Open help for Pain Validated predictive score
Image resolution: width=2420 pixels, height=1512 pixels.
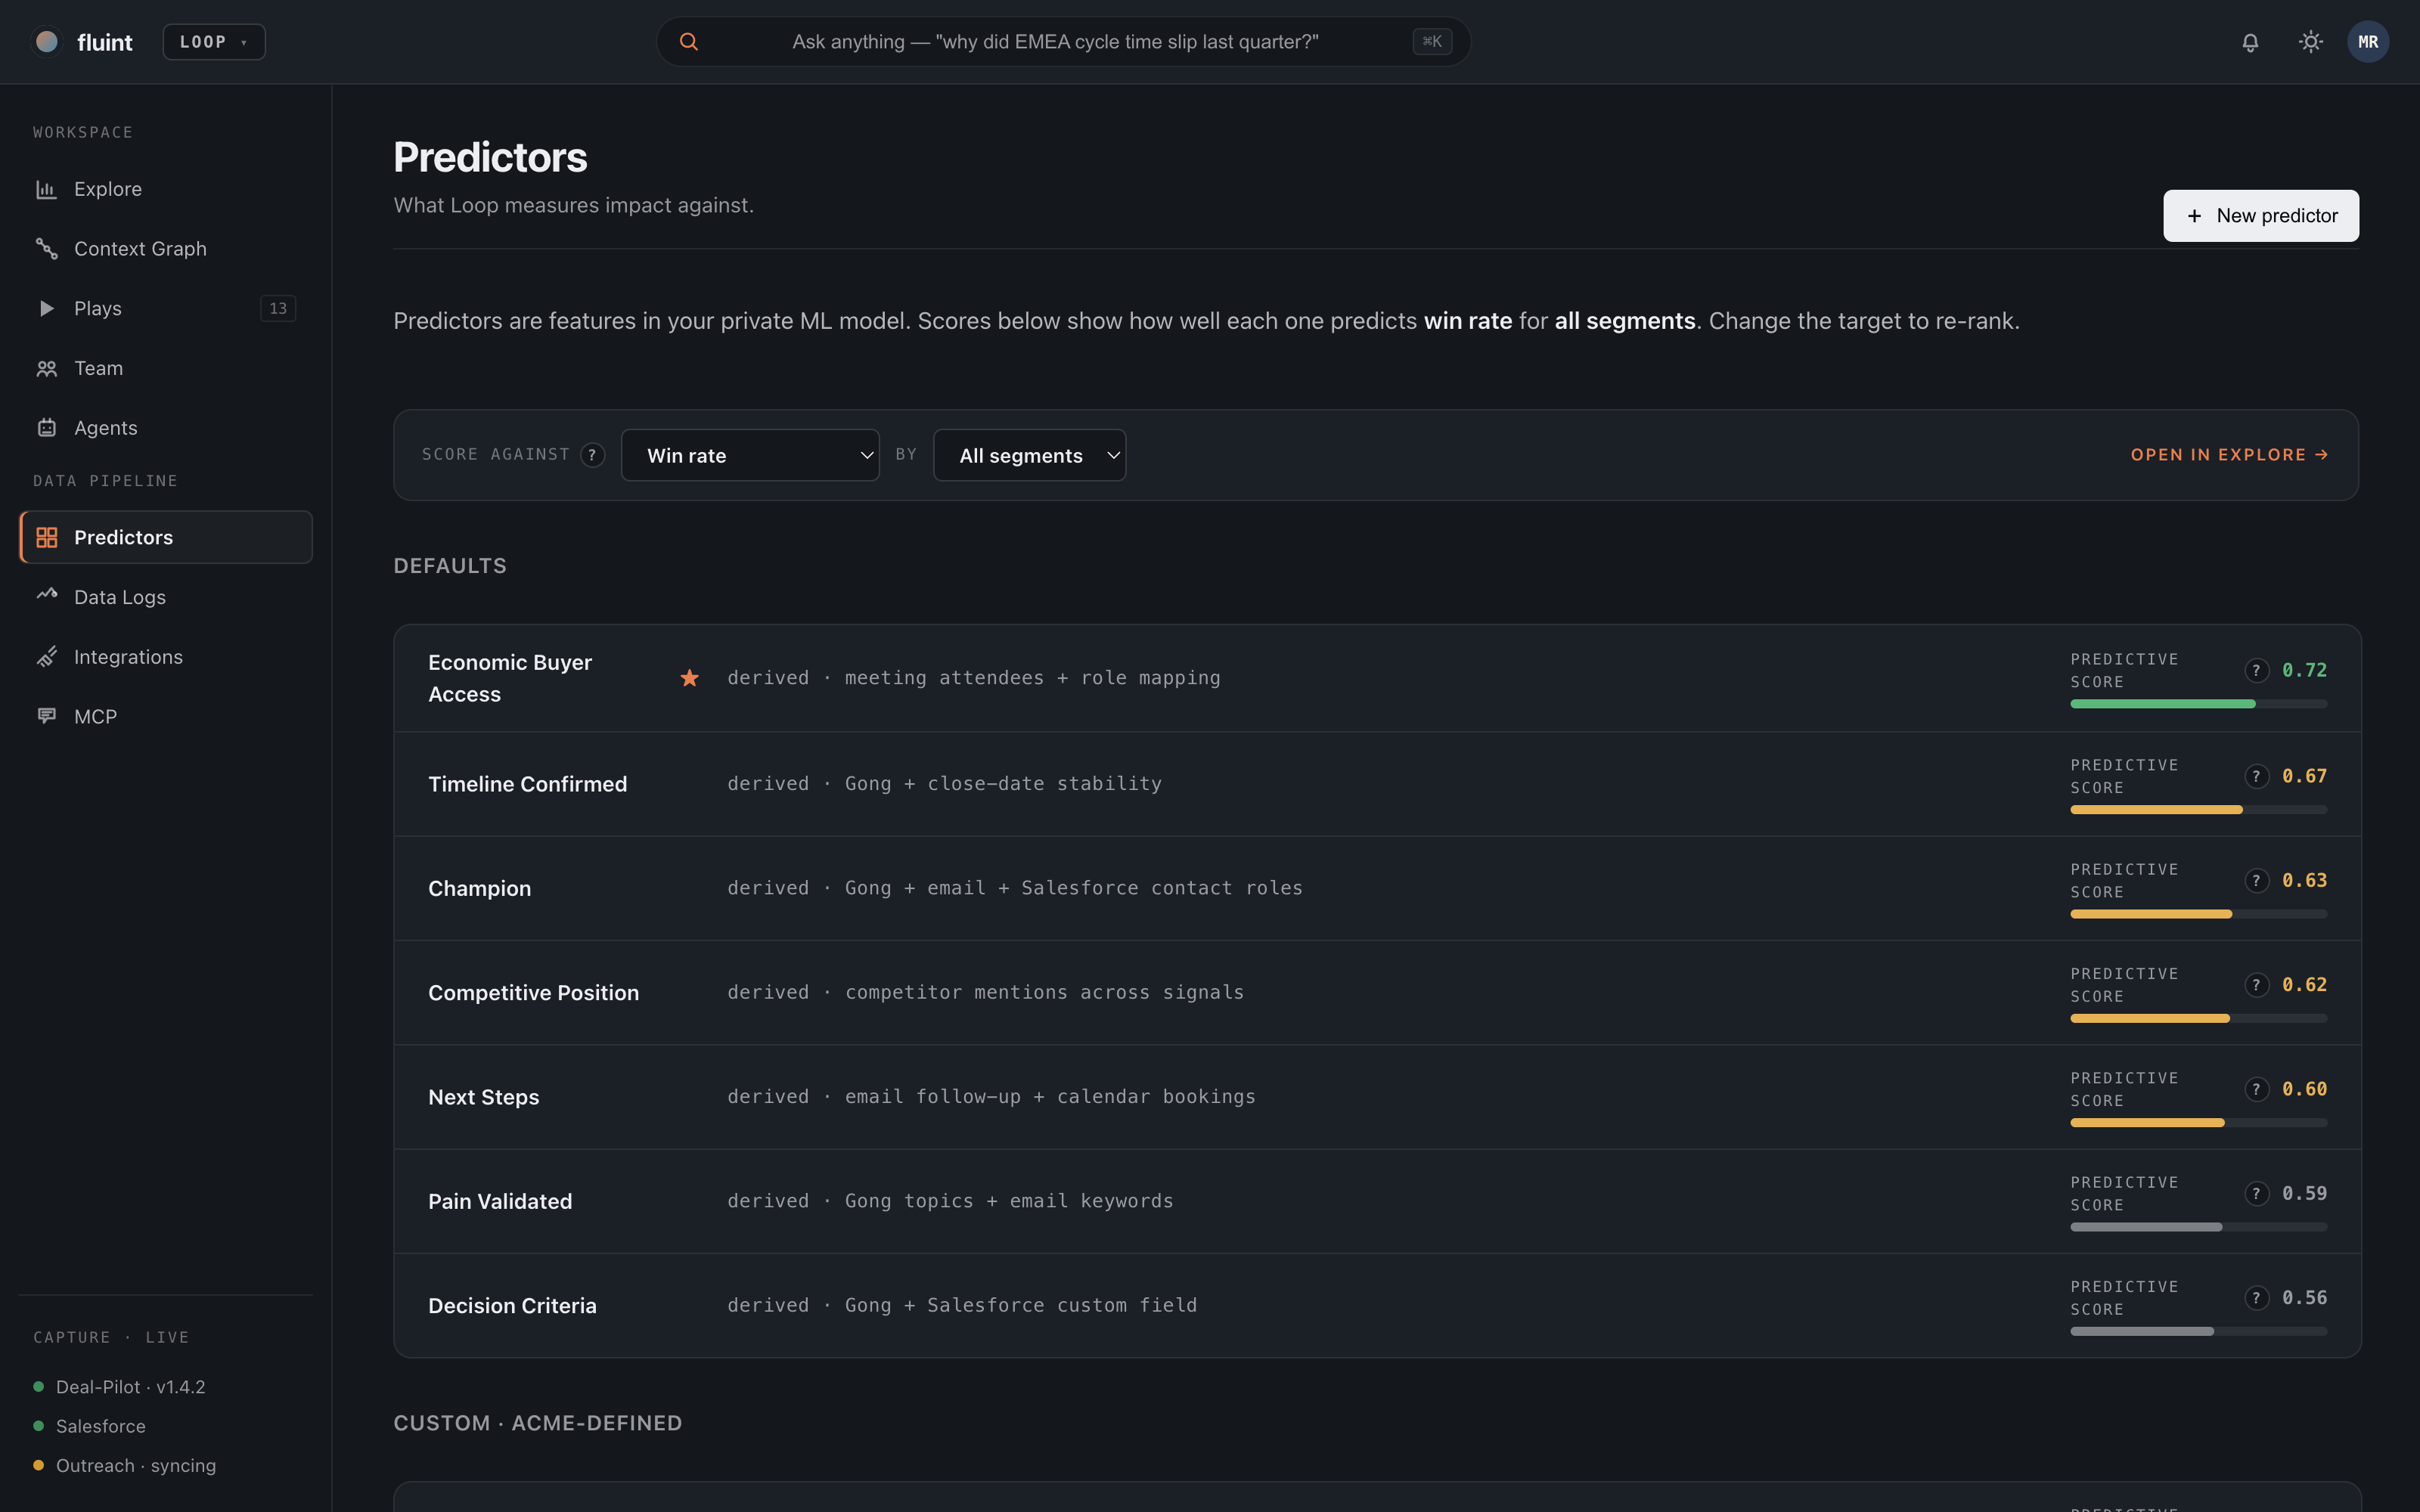2256,1194
